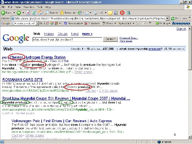This screenshot has height=144, width=192.
Task: Open the Research icon in the toolbar
Action: tap(116, 13)
